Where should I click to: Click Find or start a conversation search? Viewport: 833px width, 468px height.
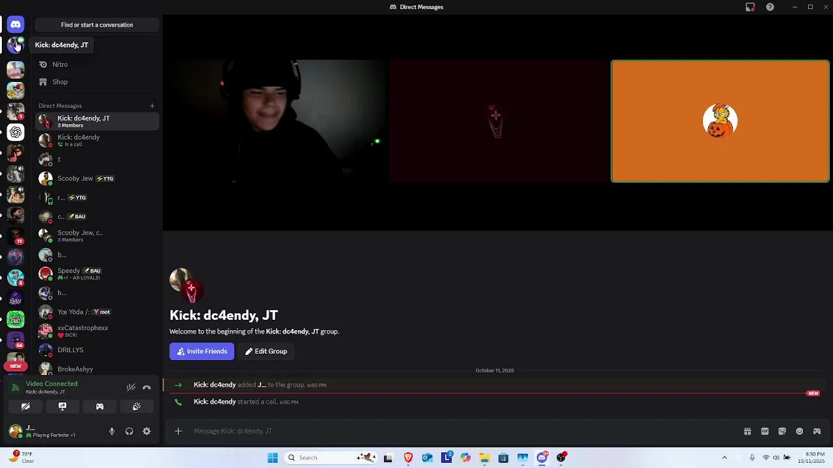click(97, 25)
